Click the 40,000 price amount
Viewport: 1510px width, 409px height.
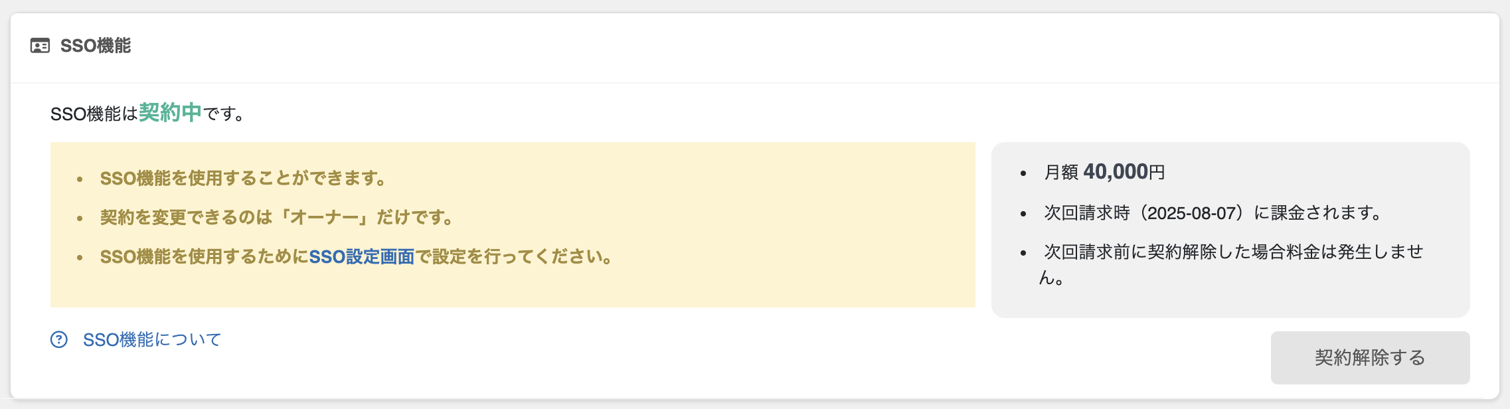coord(1116,172)
